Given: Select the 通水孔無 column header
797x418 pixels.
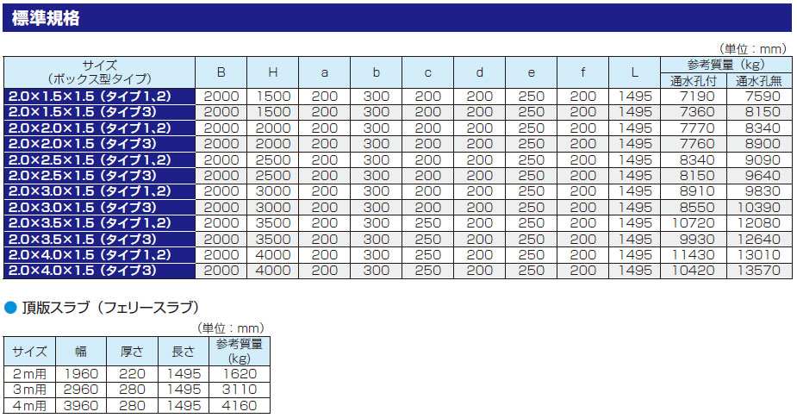Looking at the screenshot, I should 759,80.
